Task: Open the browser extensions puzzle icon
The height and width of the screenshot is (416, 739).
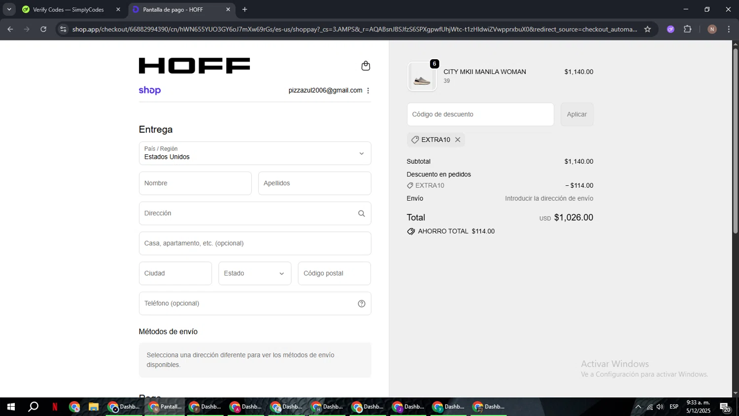Action: [x=688, y=29]
